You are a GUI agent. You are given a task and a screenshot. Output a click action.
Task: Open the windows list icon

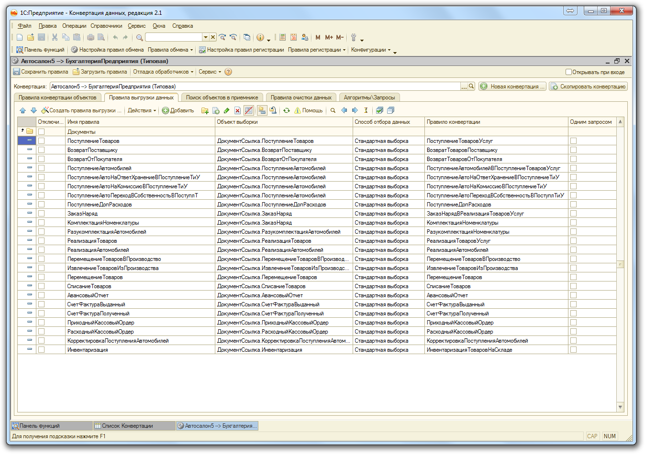coord(247,37)
